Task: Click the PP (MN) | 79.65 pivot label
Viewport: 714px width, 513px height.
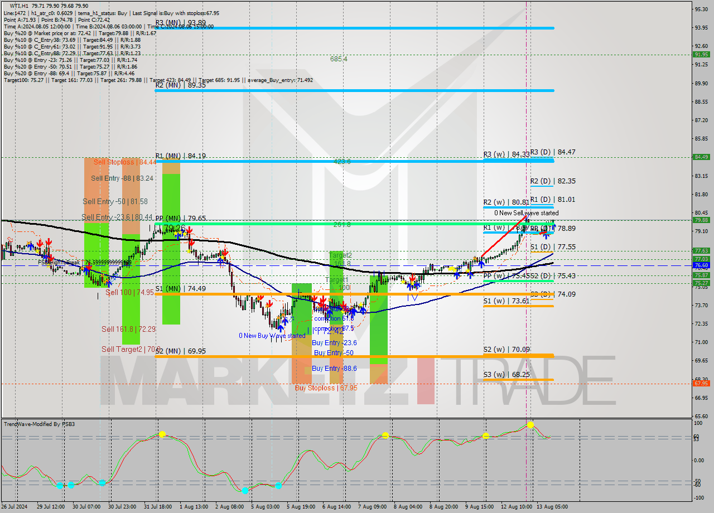Action: click(180, 218)
